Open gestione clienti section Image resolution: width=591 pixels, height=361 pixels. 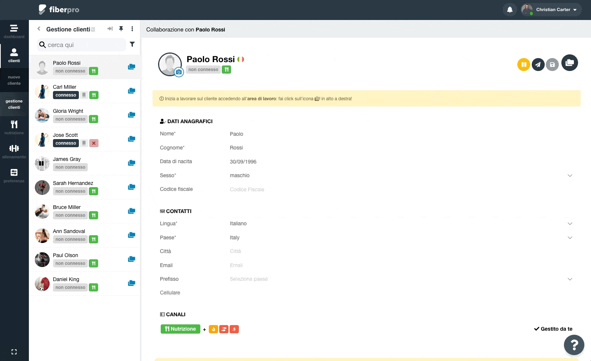14,104
